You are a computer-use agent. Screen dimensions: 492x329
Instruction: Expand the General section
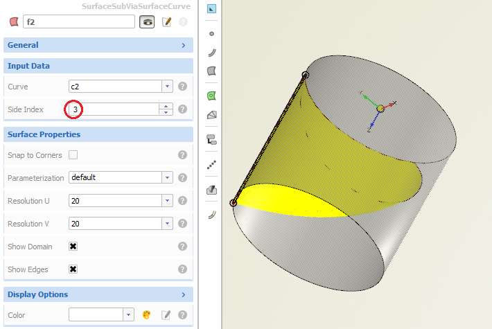pyautogui.click(x=98, y=45)
